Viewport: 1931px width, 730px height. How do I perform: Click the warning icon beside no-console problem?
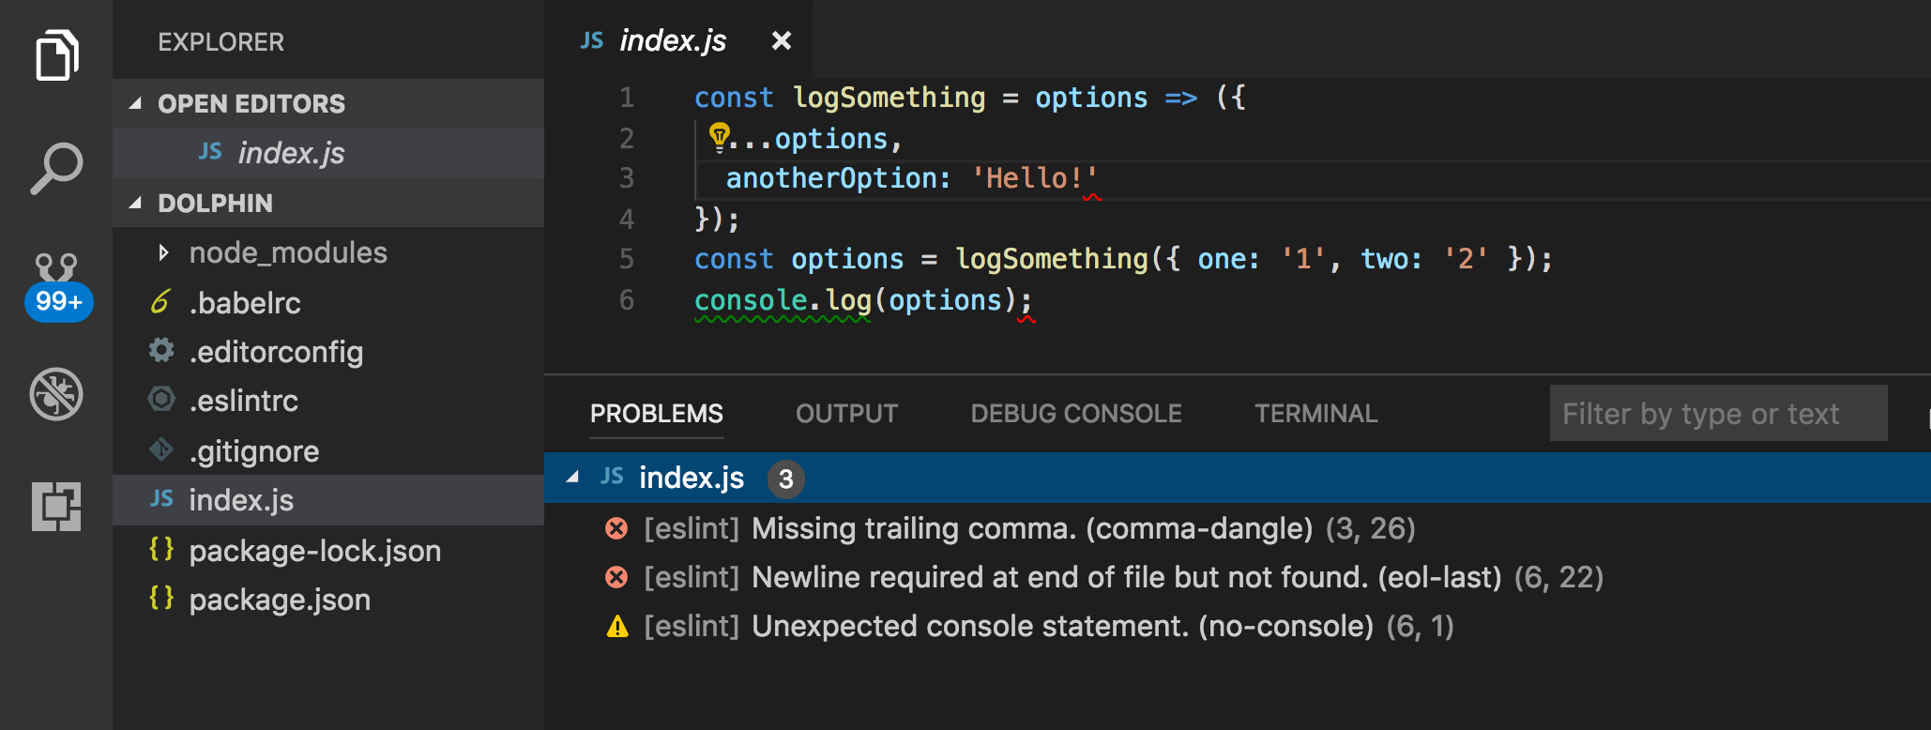tap(616, 627)
